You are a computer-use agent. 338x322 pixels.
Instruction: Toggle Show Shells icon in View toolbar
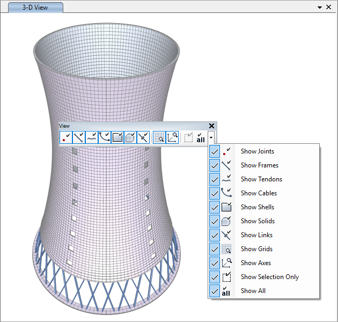(117, 137)
